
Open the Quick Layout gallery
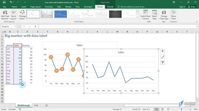pos(14,15)
